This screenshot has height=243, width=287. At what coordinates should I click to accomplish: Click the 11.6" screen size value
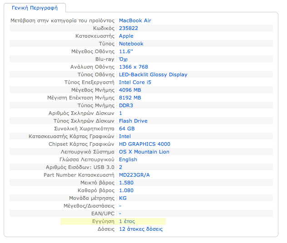126,51
